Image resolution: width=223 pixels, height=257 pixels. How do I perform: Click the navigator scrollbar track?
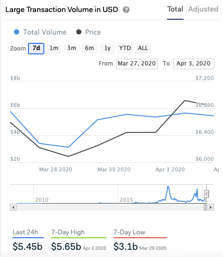[x=110, y=207]
